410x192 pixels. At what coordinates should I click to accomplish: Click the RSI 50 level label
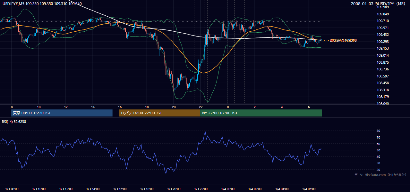coord(379,150)
